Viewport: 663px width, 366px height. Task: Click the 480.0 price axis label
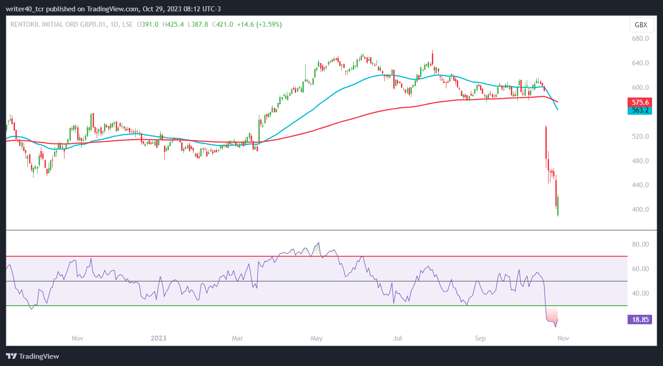pos(640,161)
